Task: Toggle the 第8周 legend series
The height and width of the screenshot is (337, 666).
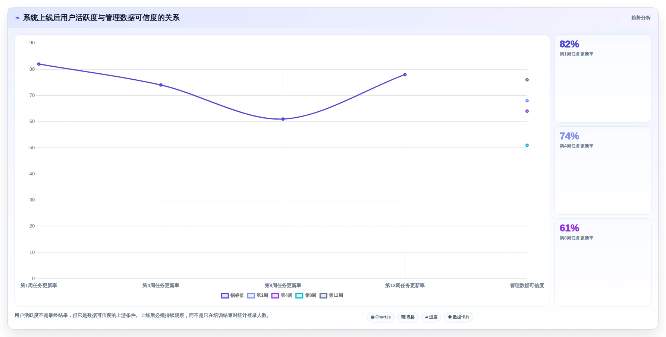Action: pyautogui.click(x=306, y=296)
